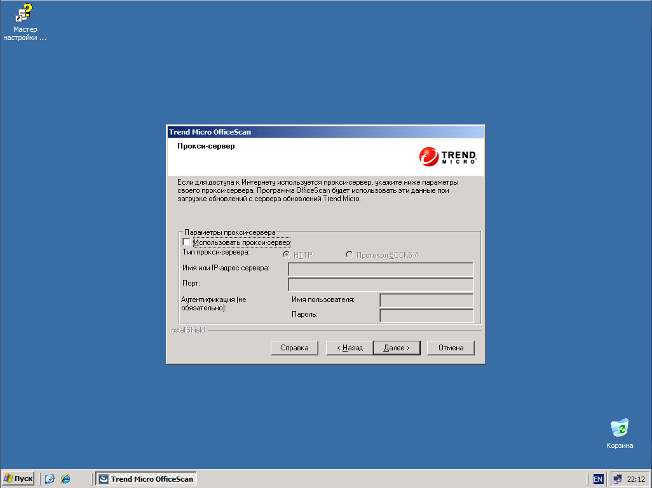Enable the Использовать прокси-сервер checkbox
Viewport: 652px width, 488px height.
[186, 242]
